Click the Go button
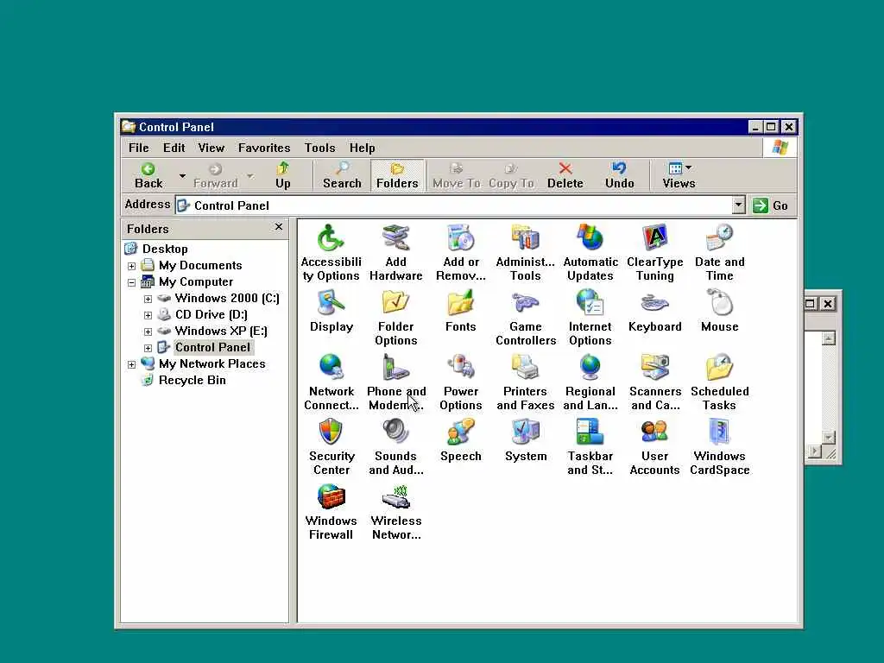The height and width of the screenshot is (663, 884). tap(771, 205)
